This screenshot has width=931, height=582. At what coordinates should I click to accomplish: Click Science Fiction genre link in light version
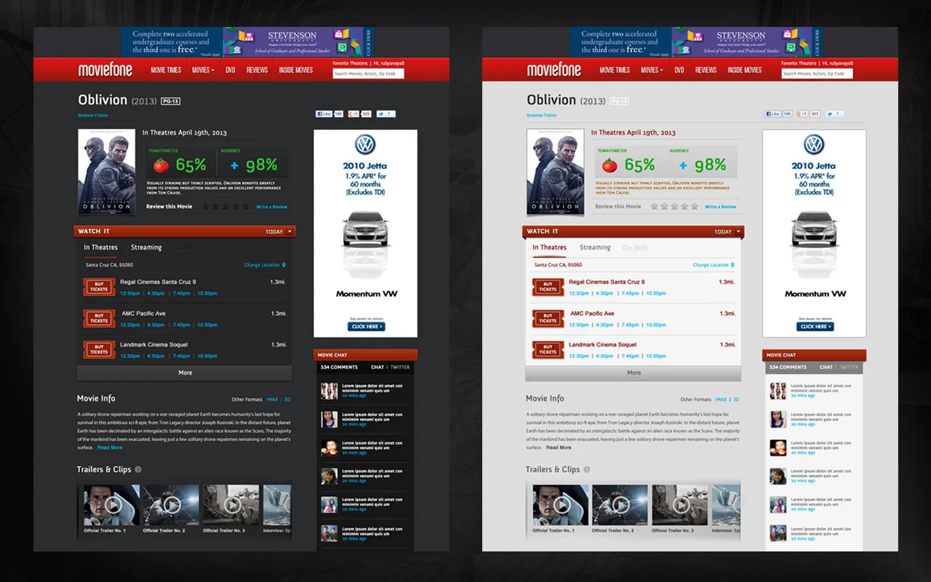(x=542, y=116)
